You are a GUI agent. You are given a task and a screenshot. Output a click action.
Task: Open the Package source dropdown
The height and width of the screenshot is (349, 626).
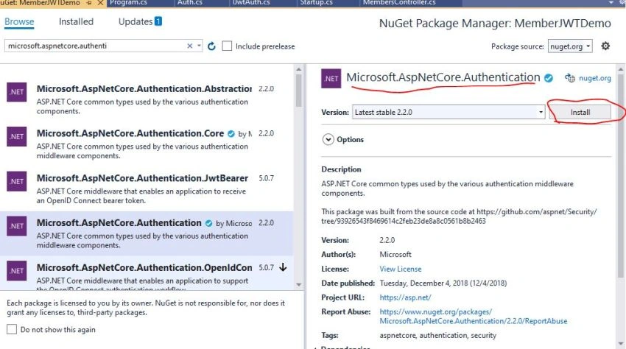point(570,46)
